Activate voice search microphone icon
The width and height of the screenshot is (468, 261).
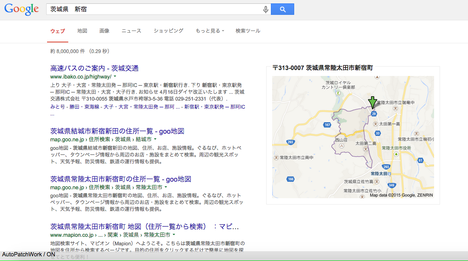pyautogui.click(x=265, y=9)
